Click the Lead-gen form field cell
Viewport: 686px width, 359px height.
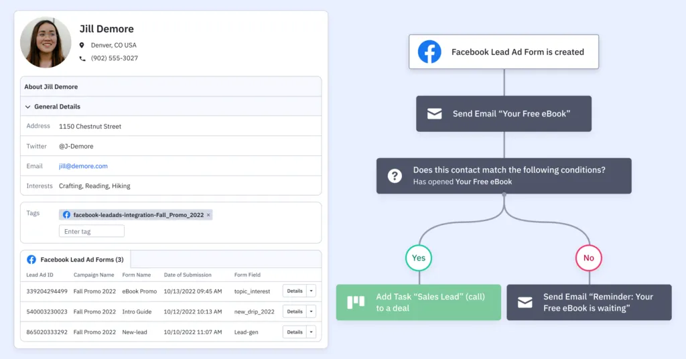pyautogui.click(x=247, y=332)
